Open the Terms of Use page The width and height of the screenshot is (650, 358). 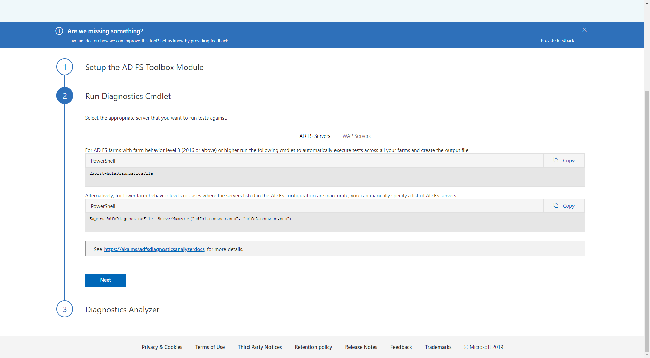coord(210,347)
